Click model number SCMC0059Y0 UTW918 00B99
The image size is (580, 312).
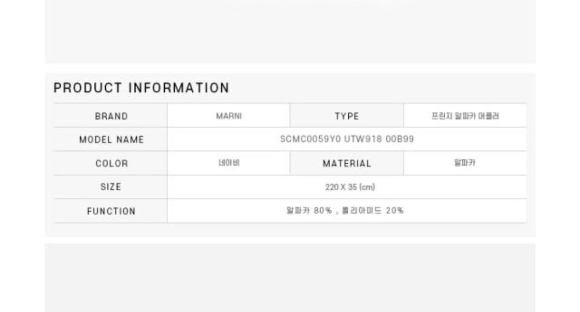coord(347,139)
